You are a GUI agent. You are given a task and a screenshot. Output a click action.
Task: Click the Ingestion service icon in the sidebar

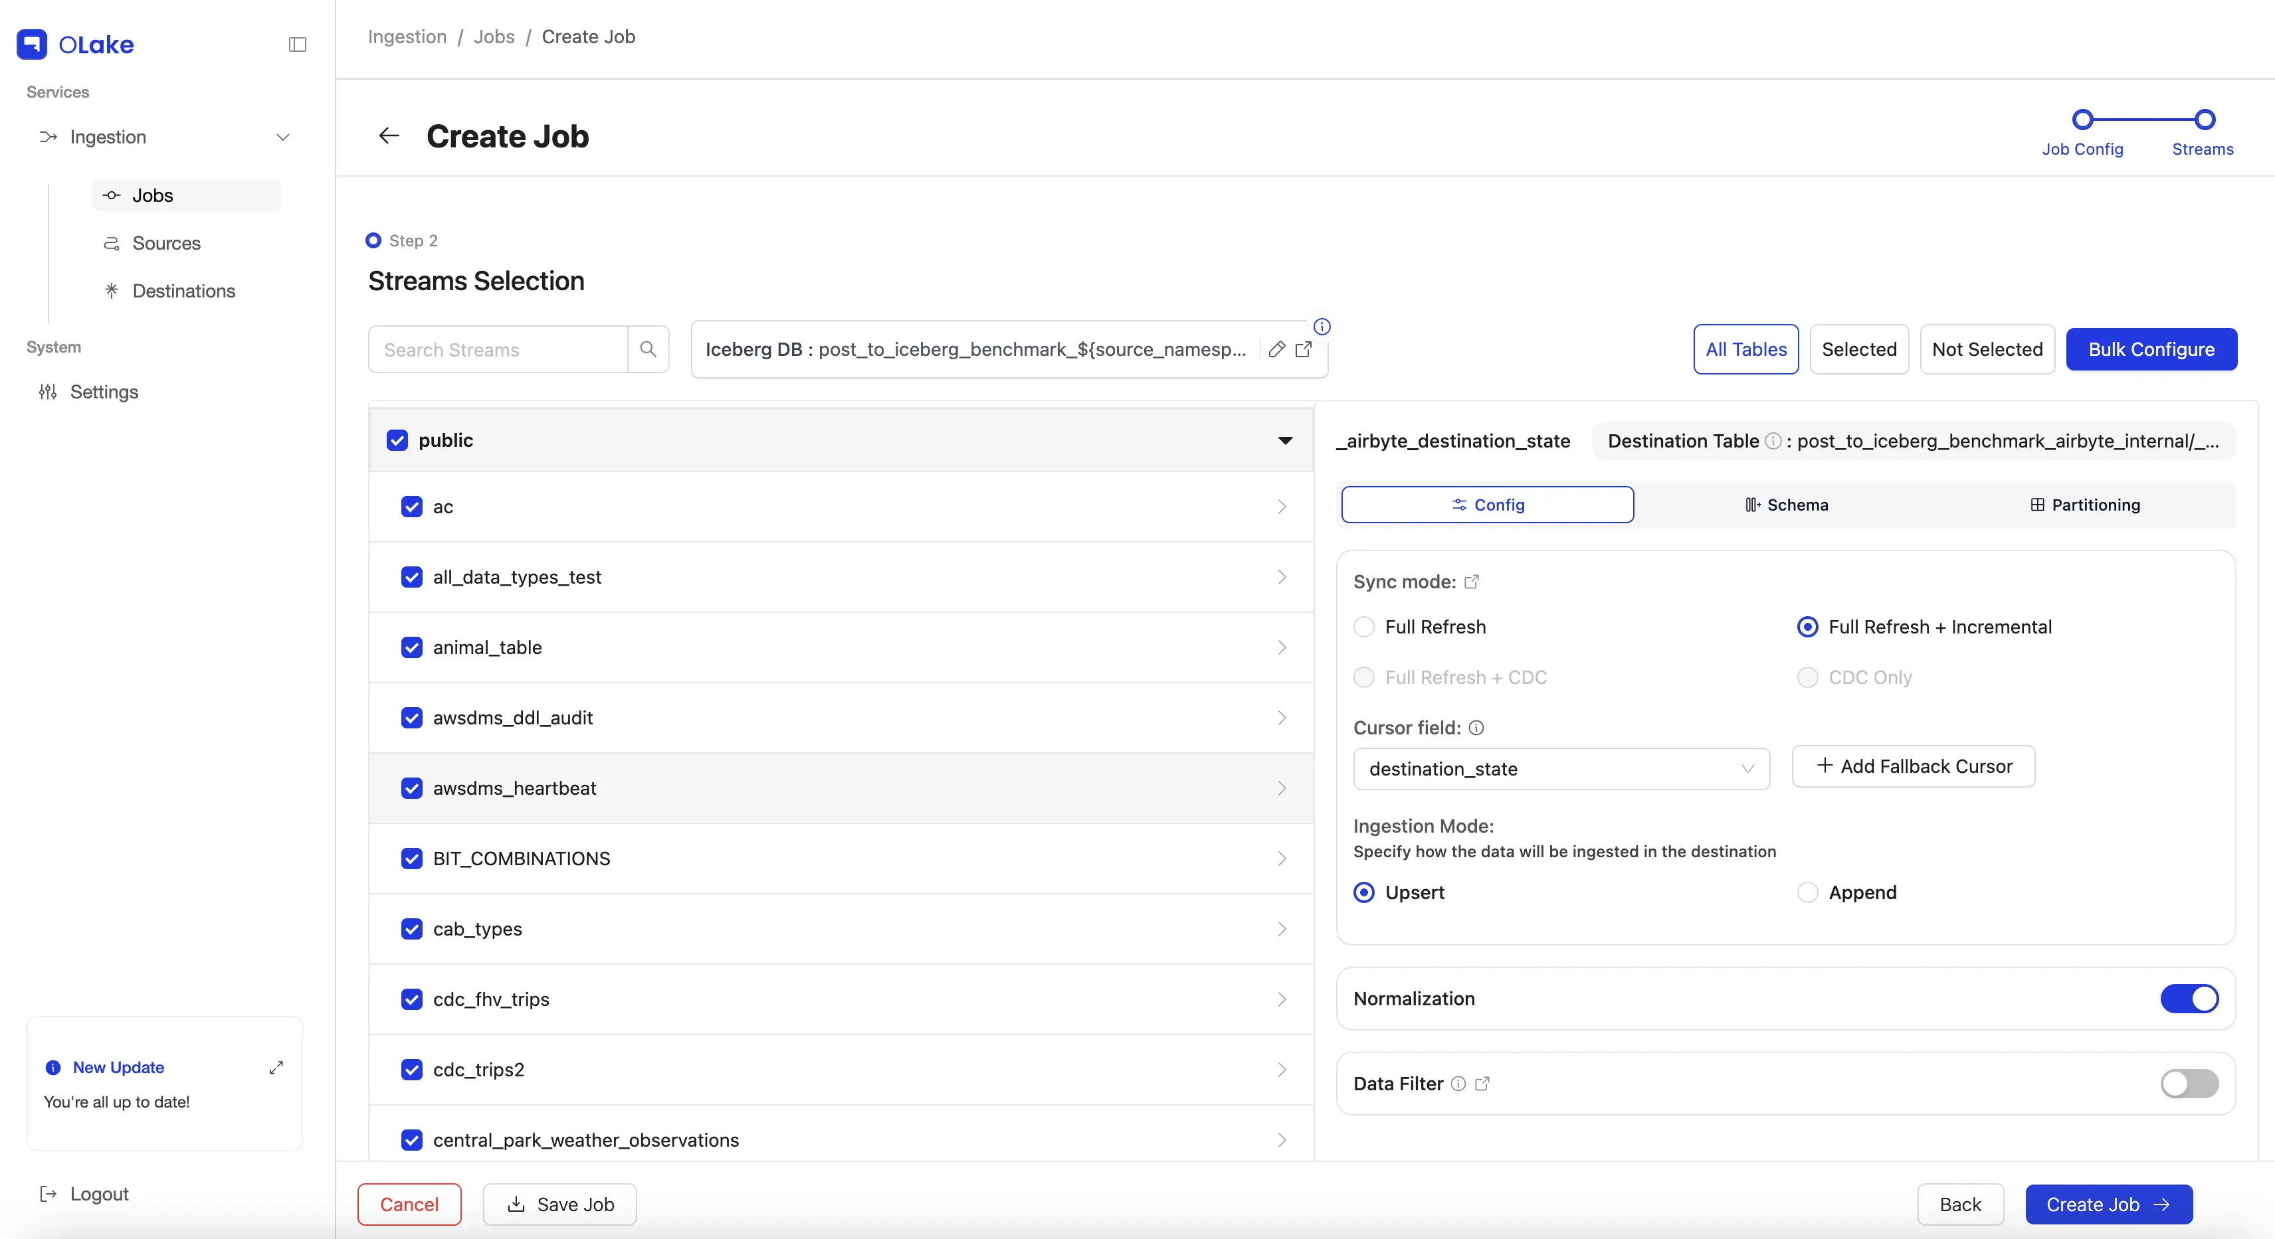point(49,137)
